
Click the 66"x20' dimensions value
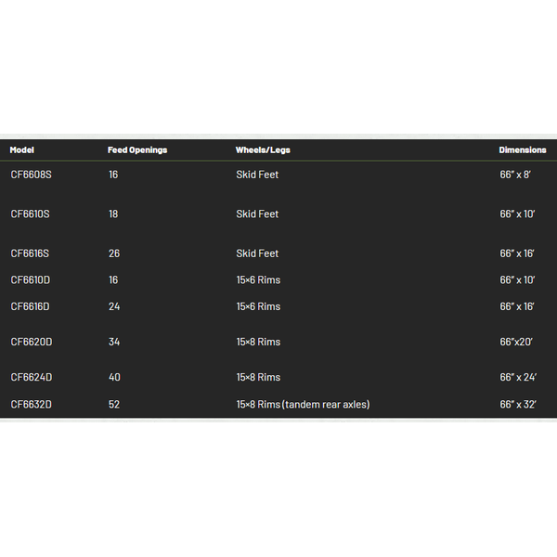(516, 342)
